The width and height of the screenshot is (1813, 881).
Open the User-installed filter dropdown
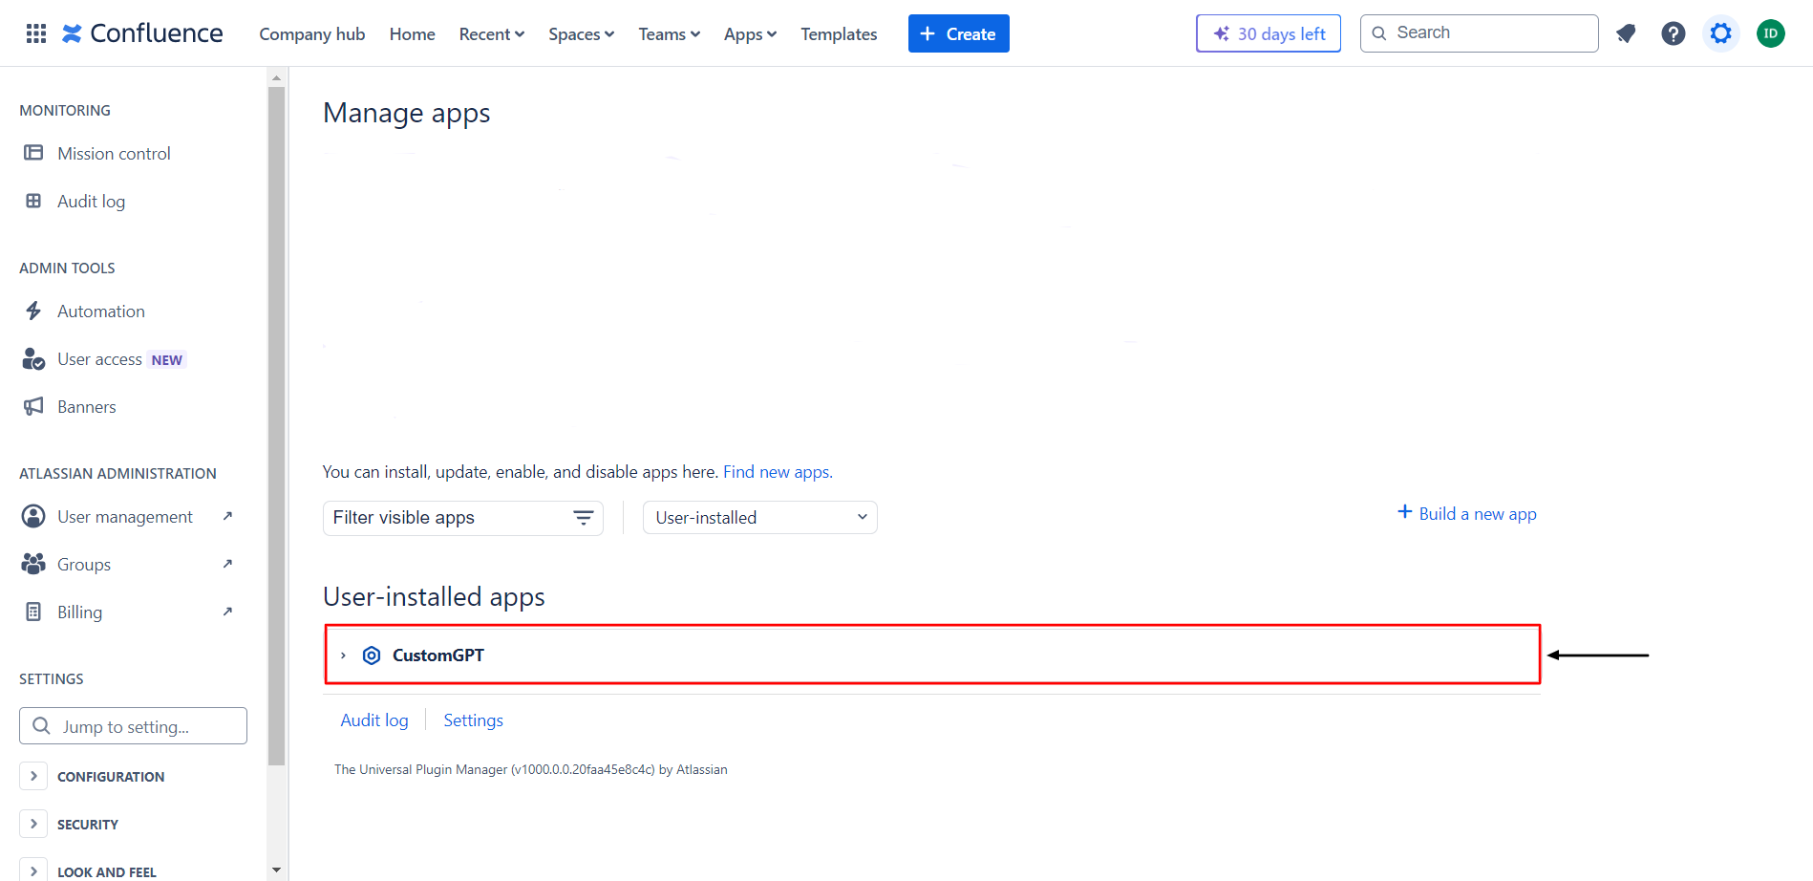tap(760, 518)
